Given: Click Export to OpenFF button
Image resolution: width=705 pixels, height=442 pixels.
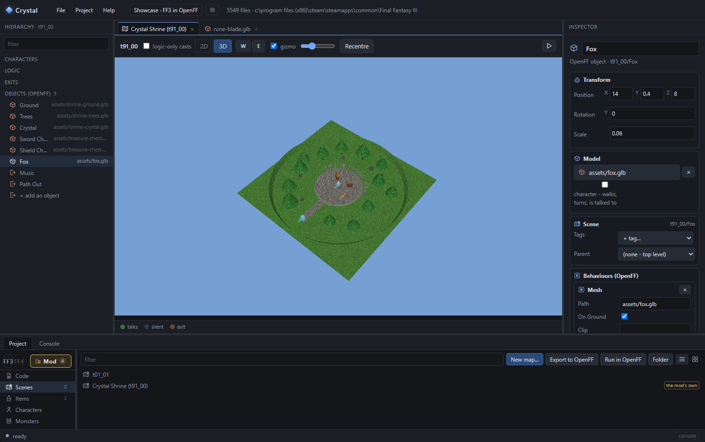Looking at the screenshot, I should (x=572, y=359).
